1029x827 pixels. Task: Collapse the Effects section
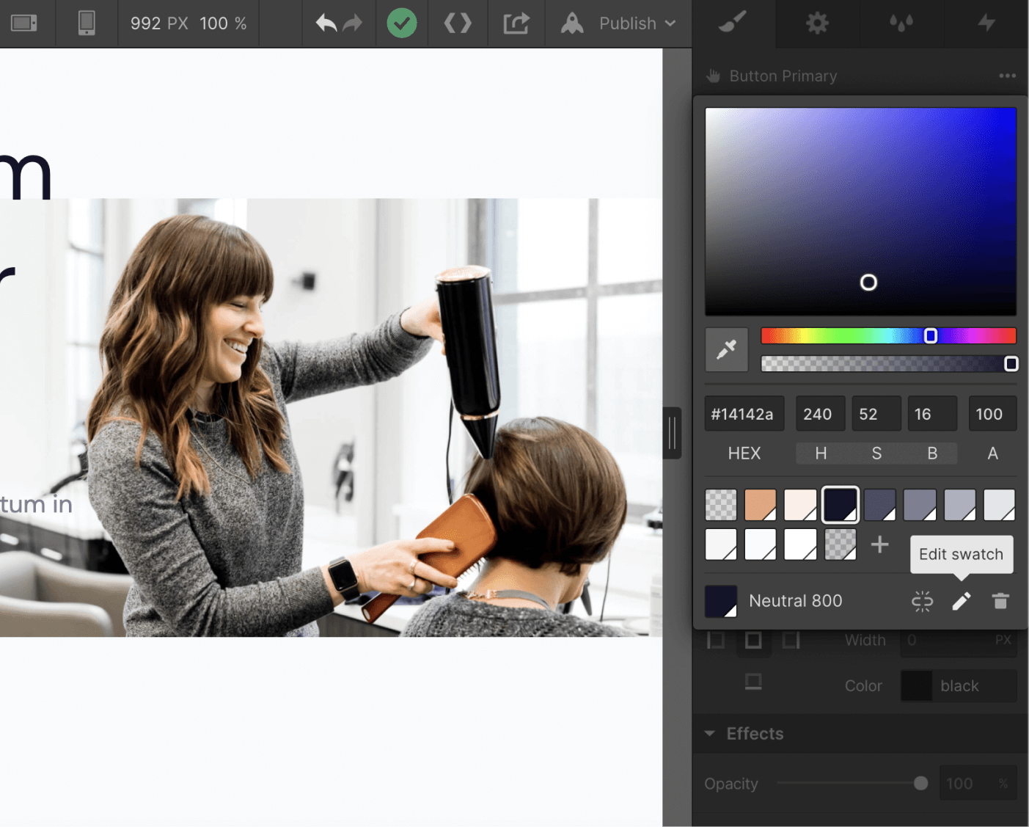click(x=709, y=733)
